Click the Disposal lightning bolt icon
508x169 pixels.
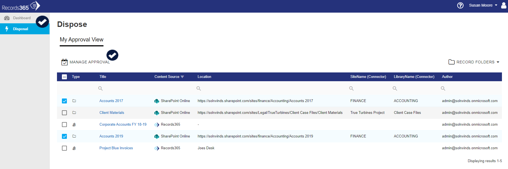(x=7, y=29)
